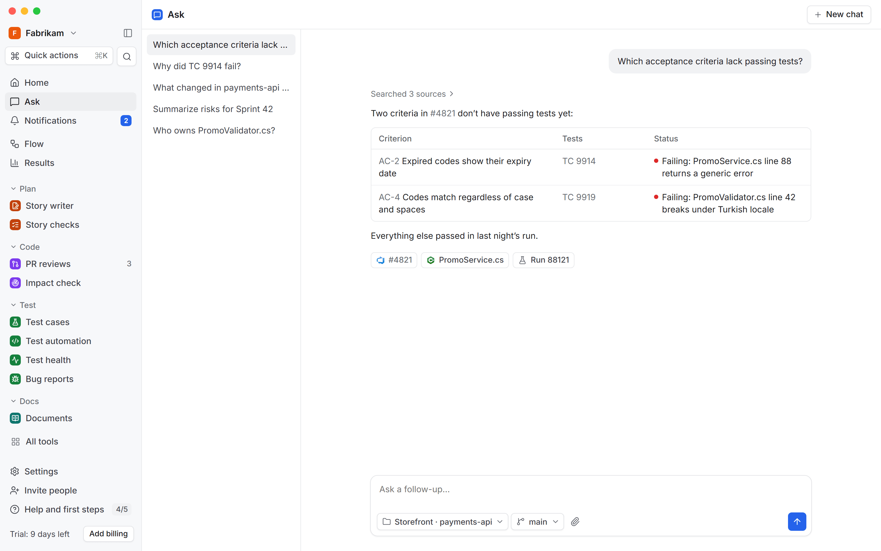Image resolution: width=881 pixels, height=551 pixels.
Task: Collapse the Docs section
Action: 25,401
